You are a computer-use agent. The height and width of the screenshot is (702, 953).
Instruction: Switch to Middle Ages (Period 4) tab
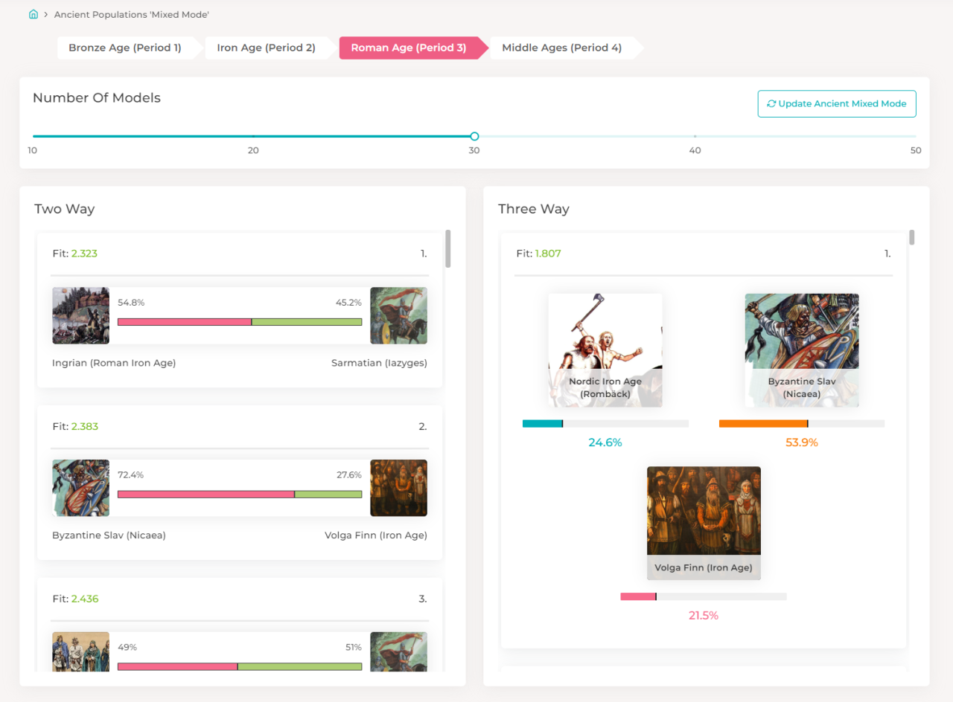point(562,48)
